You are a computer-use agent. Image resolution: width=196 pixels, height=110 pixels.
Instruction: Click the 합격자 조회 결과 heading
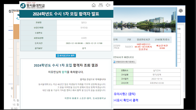66,65
